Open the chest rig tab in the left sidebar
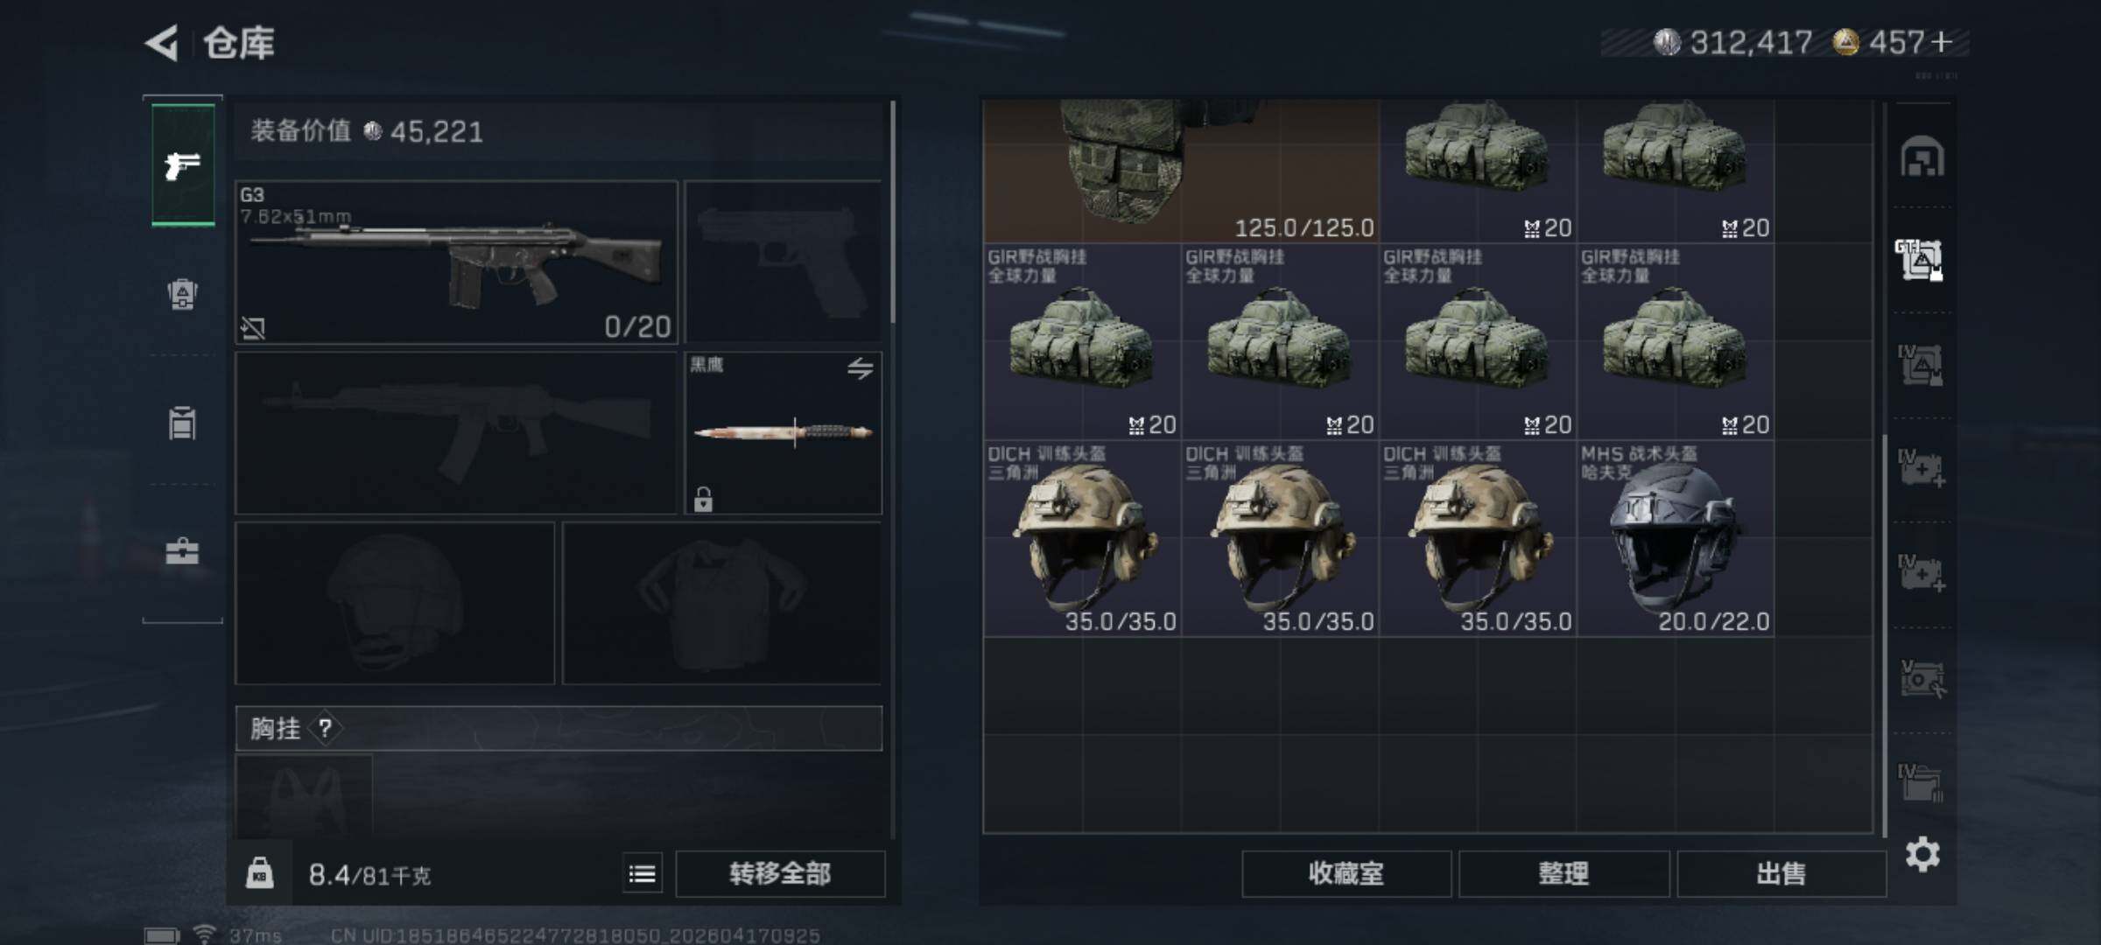This screenshot has width=2101, height=945. tap(182, 423)
